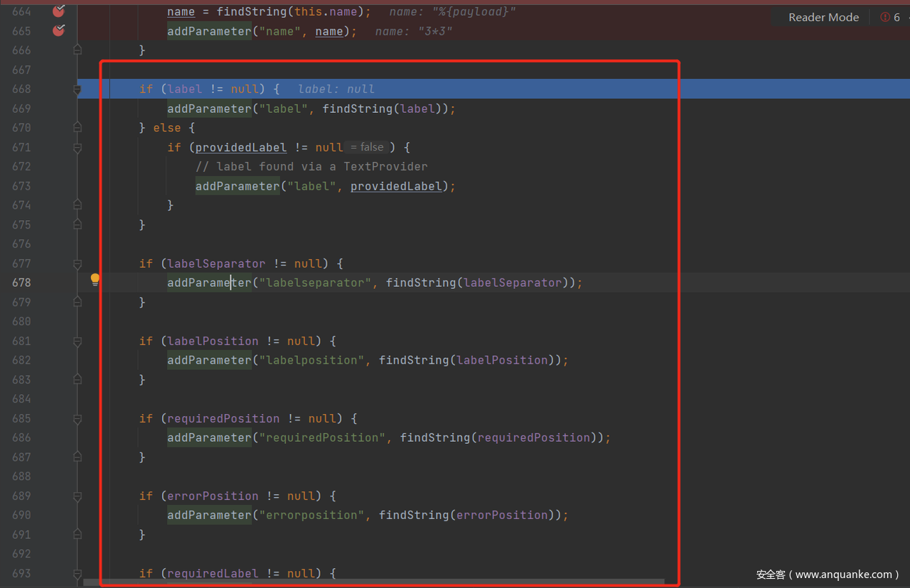Open the 6 errors inspection indicator

[x=890, y=17]
